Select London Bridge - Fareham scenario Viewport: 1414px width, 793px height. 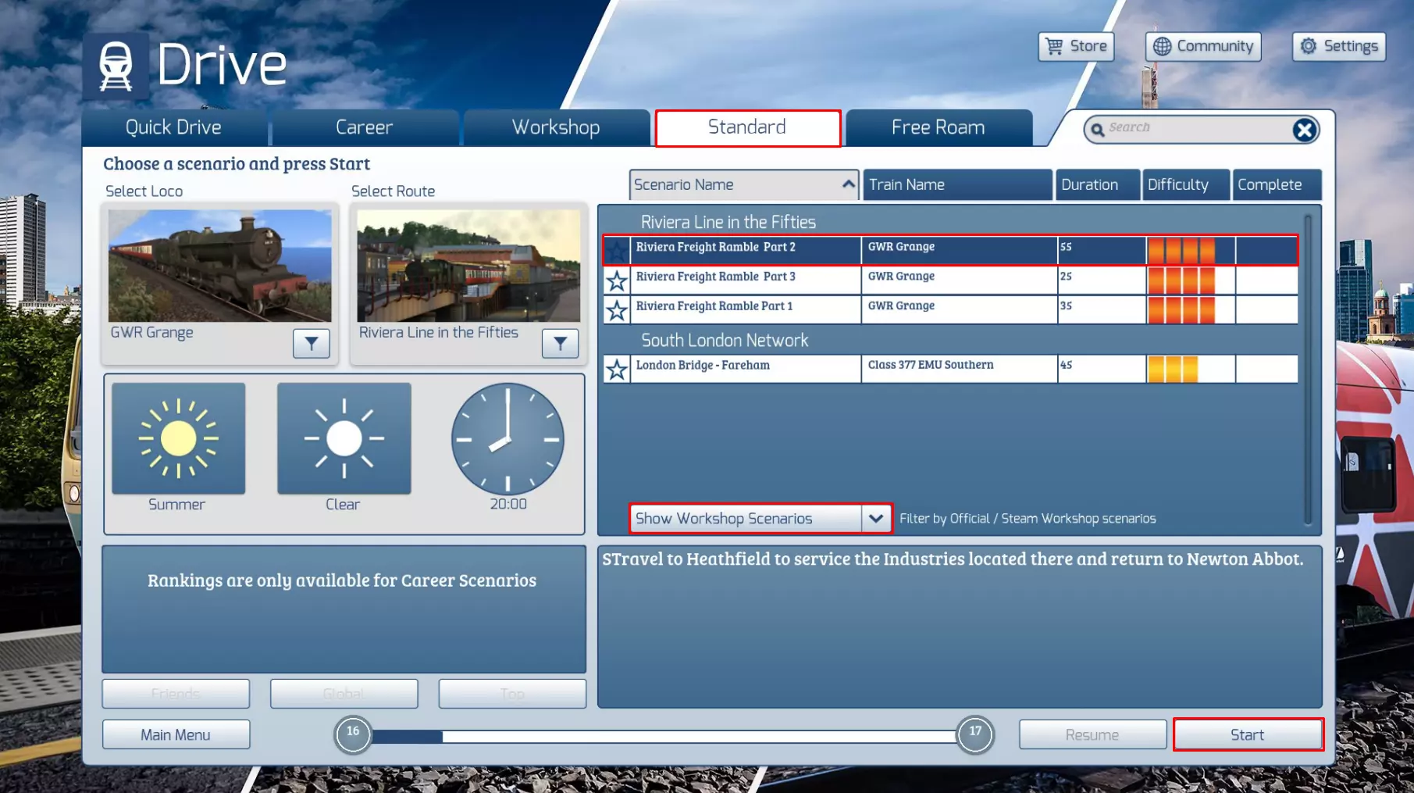(950, 369)
